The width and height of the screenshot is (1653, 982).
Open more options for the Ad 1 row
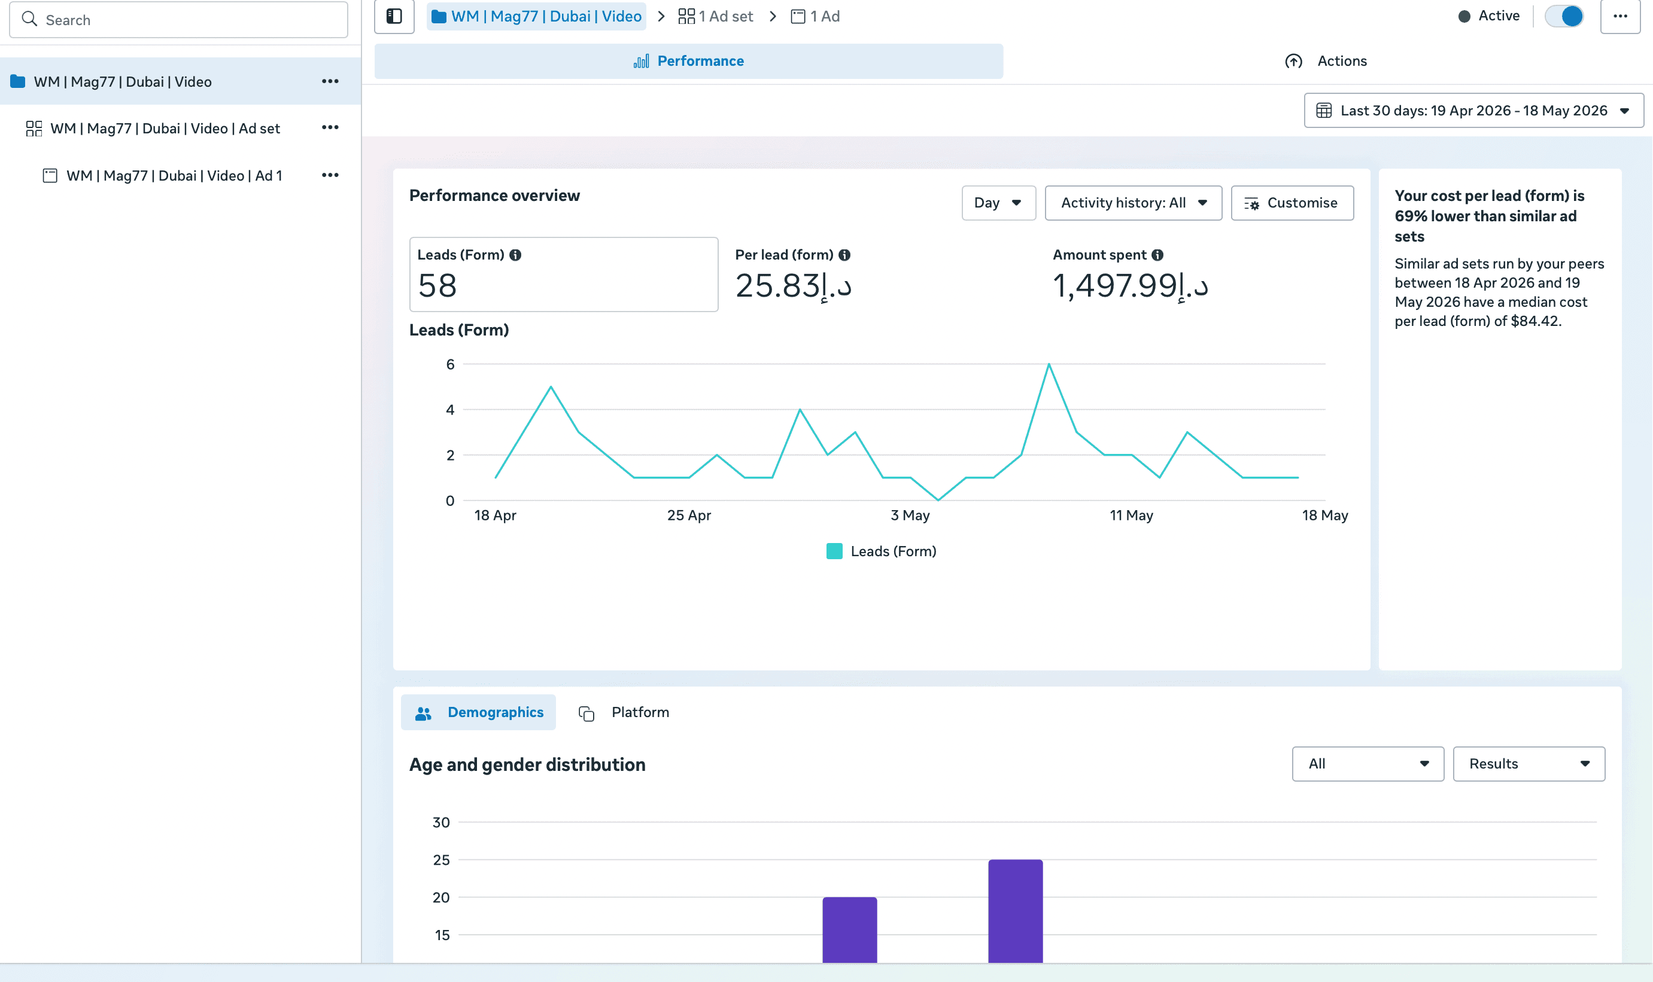pos(330,175)
